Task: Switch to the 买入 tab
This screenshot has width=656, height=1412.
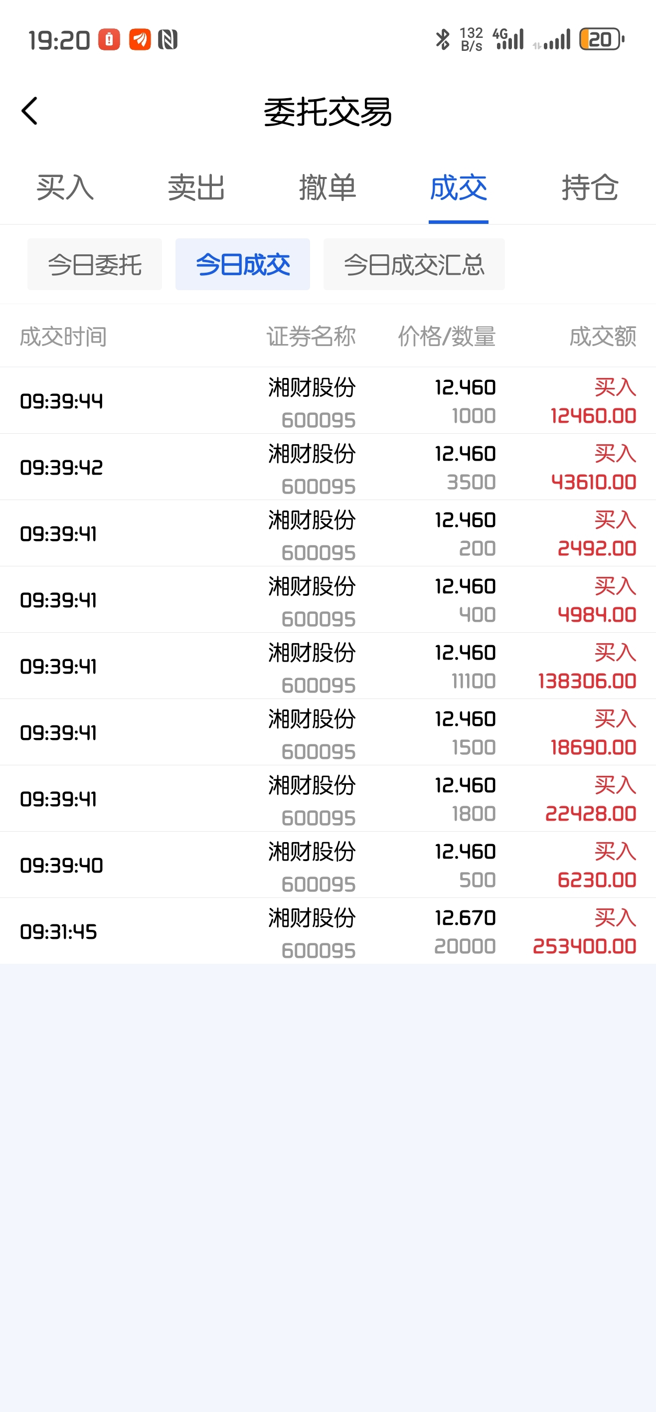Action: click(x=65, y=188)
